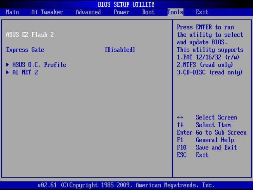The height and width of the screenshot is (190, 253).
Task: Click the AI NET 2 arrow indicator
Action: (7, 72)
